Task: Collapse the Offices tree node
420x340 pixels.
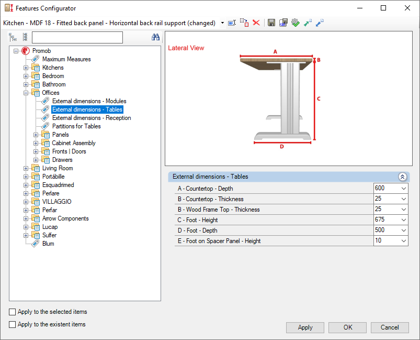Action: coord(26,93)
